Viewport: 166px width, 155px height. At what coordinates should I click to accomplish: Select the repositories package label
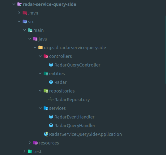[x=62, y=91]
